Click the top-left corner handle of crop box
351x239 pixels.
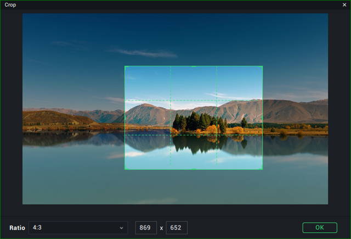click(x=125, y=66)
